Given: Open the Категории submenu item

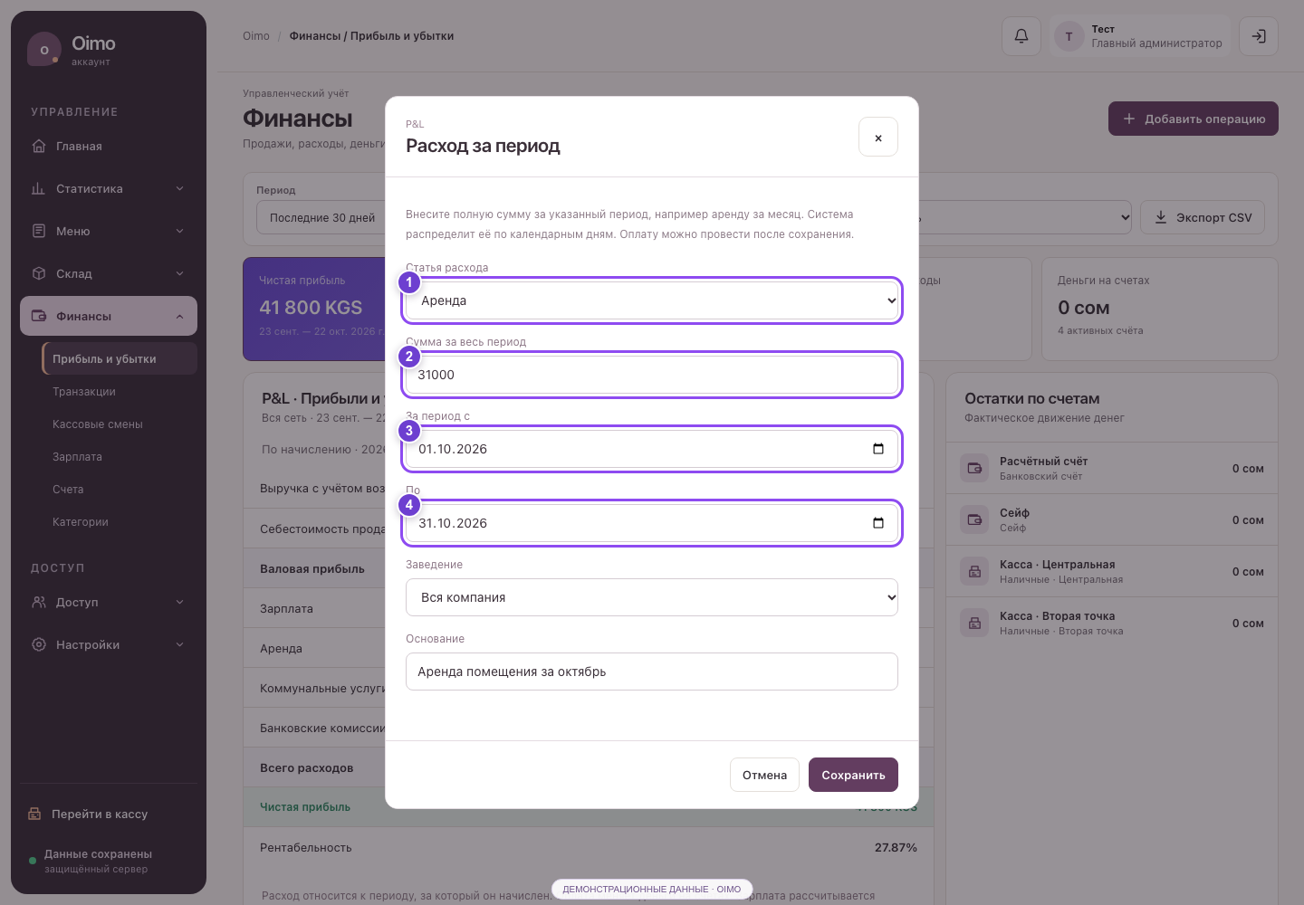Looking at the screenshot, I should pyautogui.click(x=120, y=522).
